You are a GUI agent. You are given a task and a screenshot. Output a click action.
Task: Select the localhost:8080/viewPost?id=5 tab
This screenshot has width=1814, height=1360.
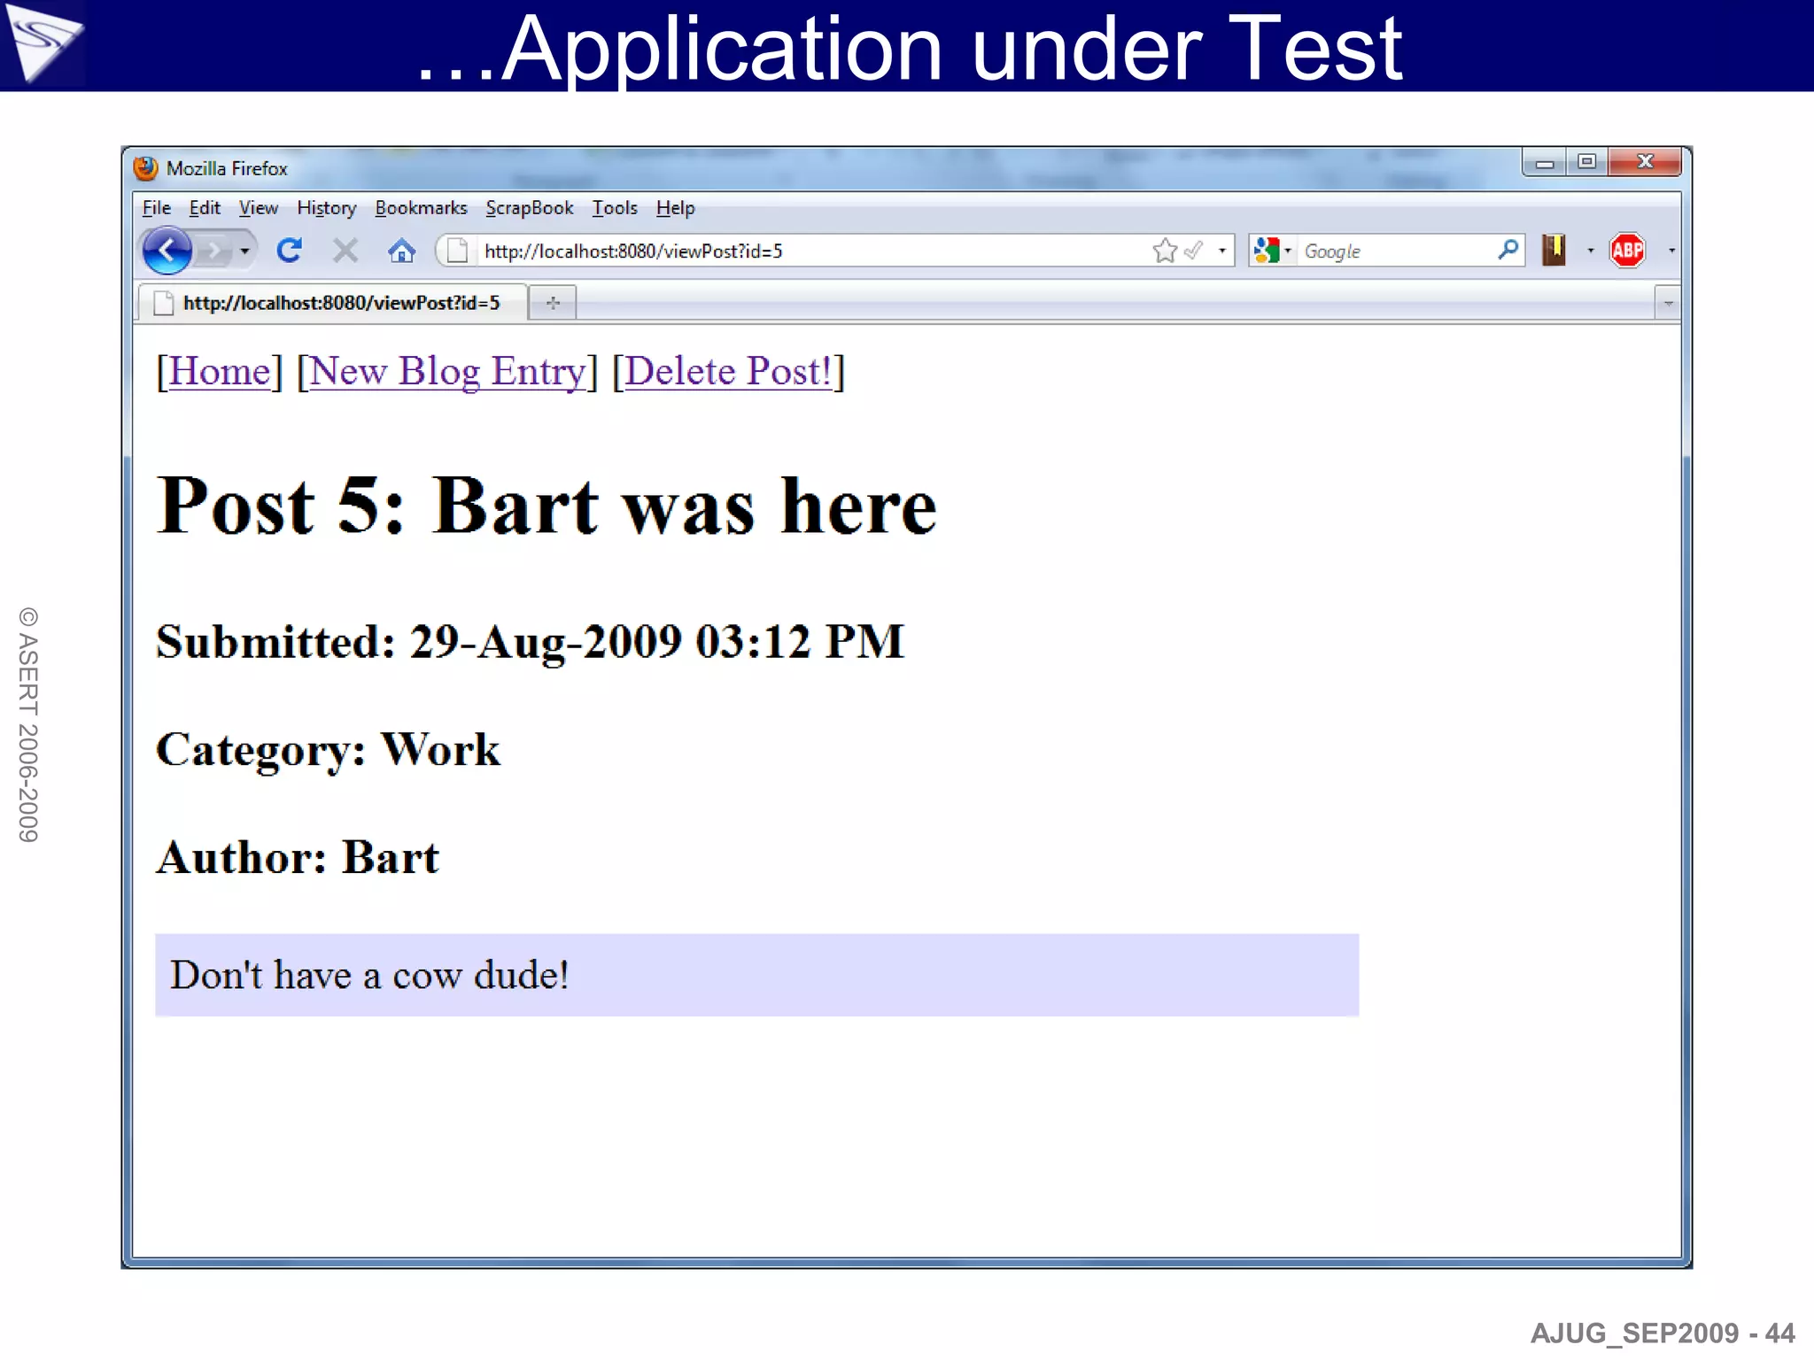(333, 303)
